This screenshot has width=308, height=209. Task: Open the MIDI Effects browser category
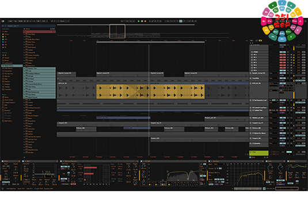(x=7, y=69)
